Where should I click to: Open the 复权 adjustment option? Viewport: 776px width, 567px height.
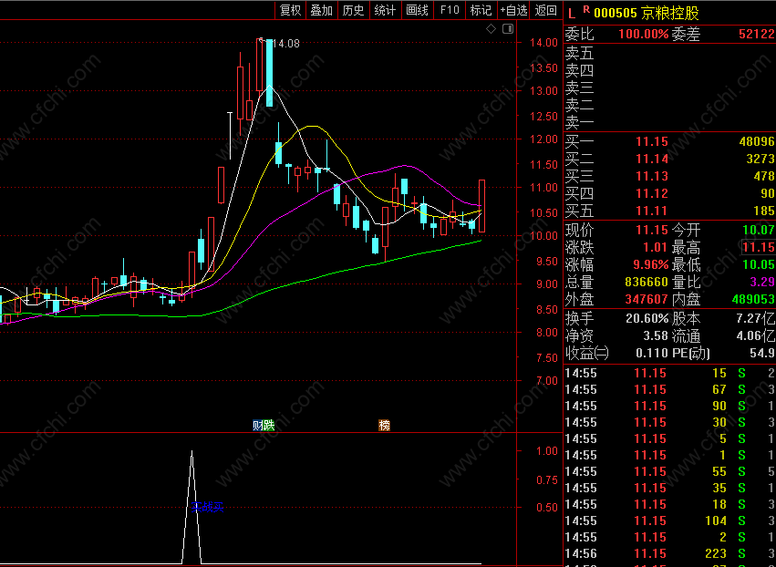(291, 10)
